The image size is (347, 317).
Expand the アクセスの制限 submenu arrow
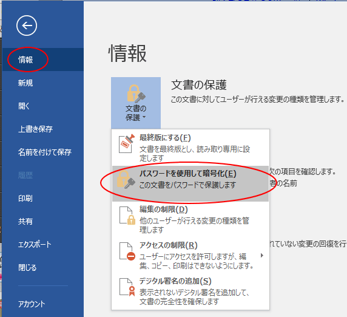(x=262, y=255)
